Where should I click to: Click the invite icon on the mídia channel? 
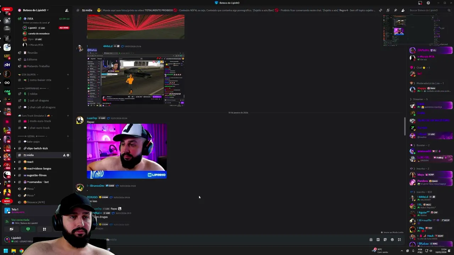pos(64,155)
